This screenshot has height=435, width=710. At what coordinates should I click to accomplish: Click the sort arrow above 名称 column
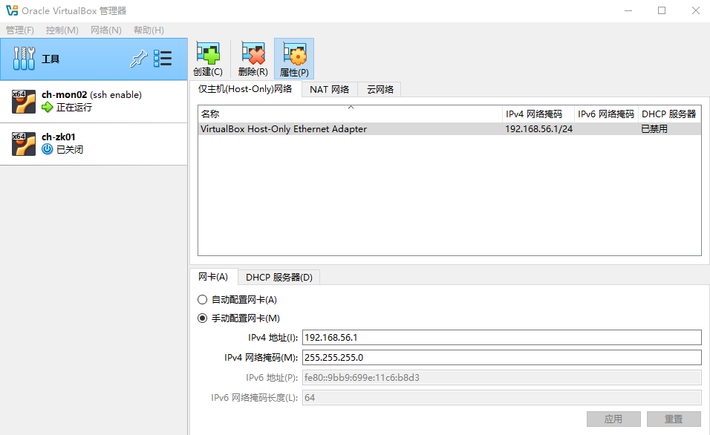(351, 108)
